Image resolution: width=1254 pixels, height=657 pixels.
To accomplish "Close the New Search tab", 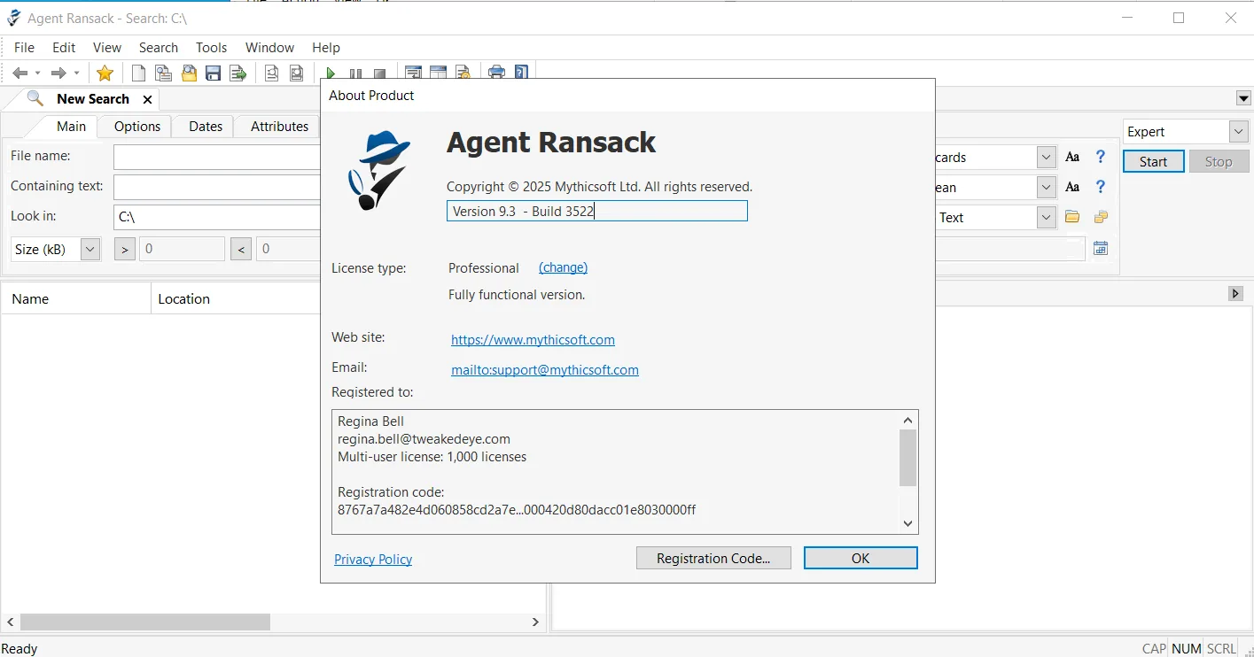I will click(x=147, y=99).
